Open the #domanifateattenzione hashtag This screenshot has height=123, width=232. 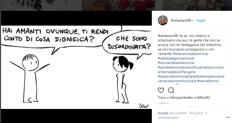(x=176, y=63)
